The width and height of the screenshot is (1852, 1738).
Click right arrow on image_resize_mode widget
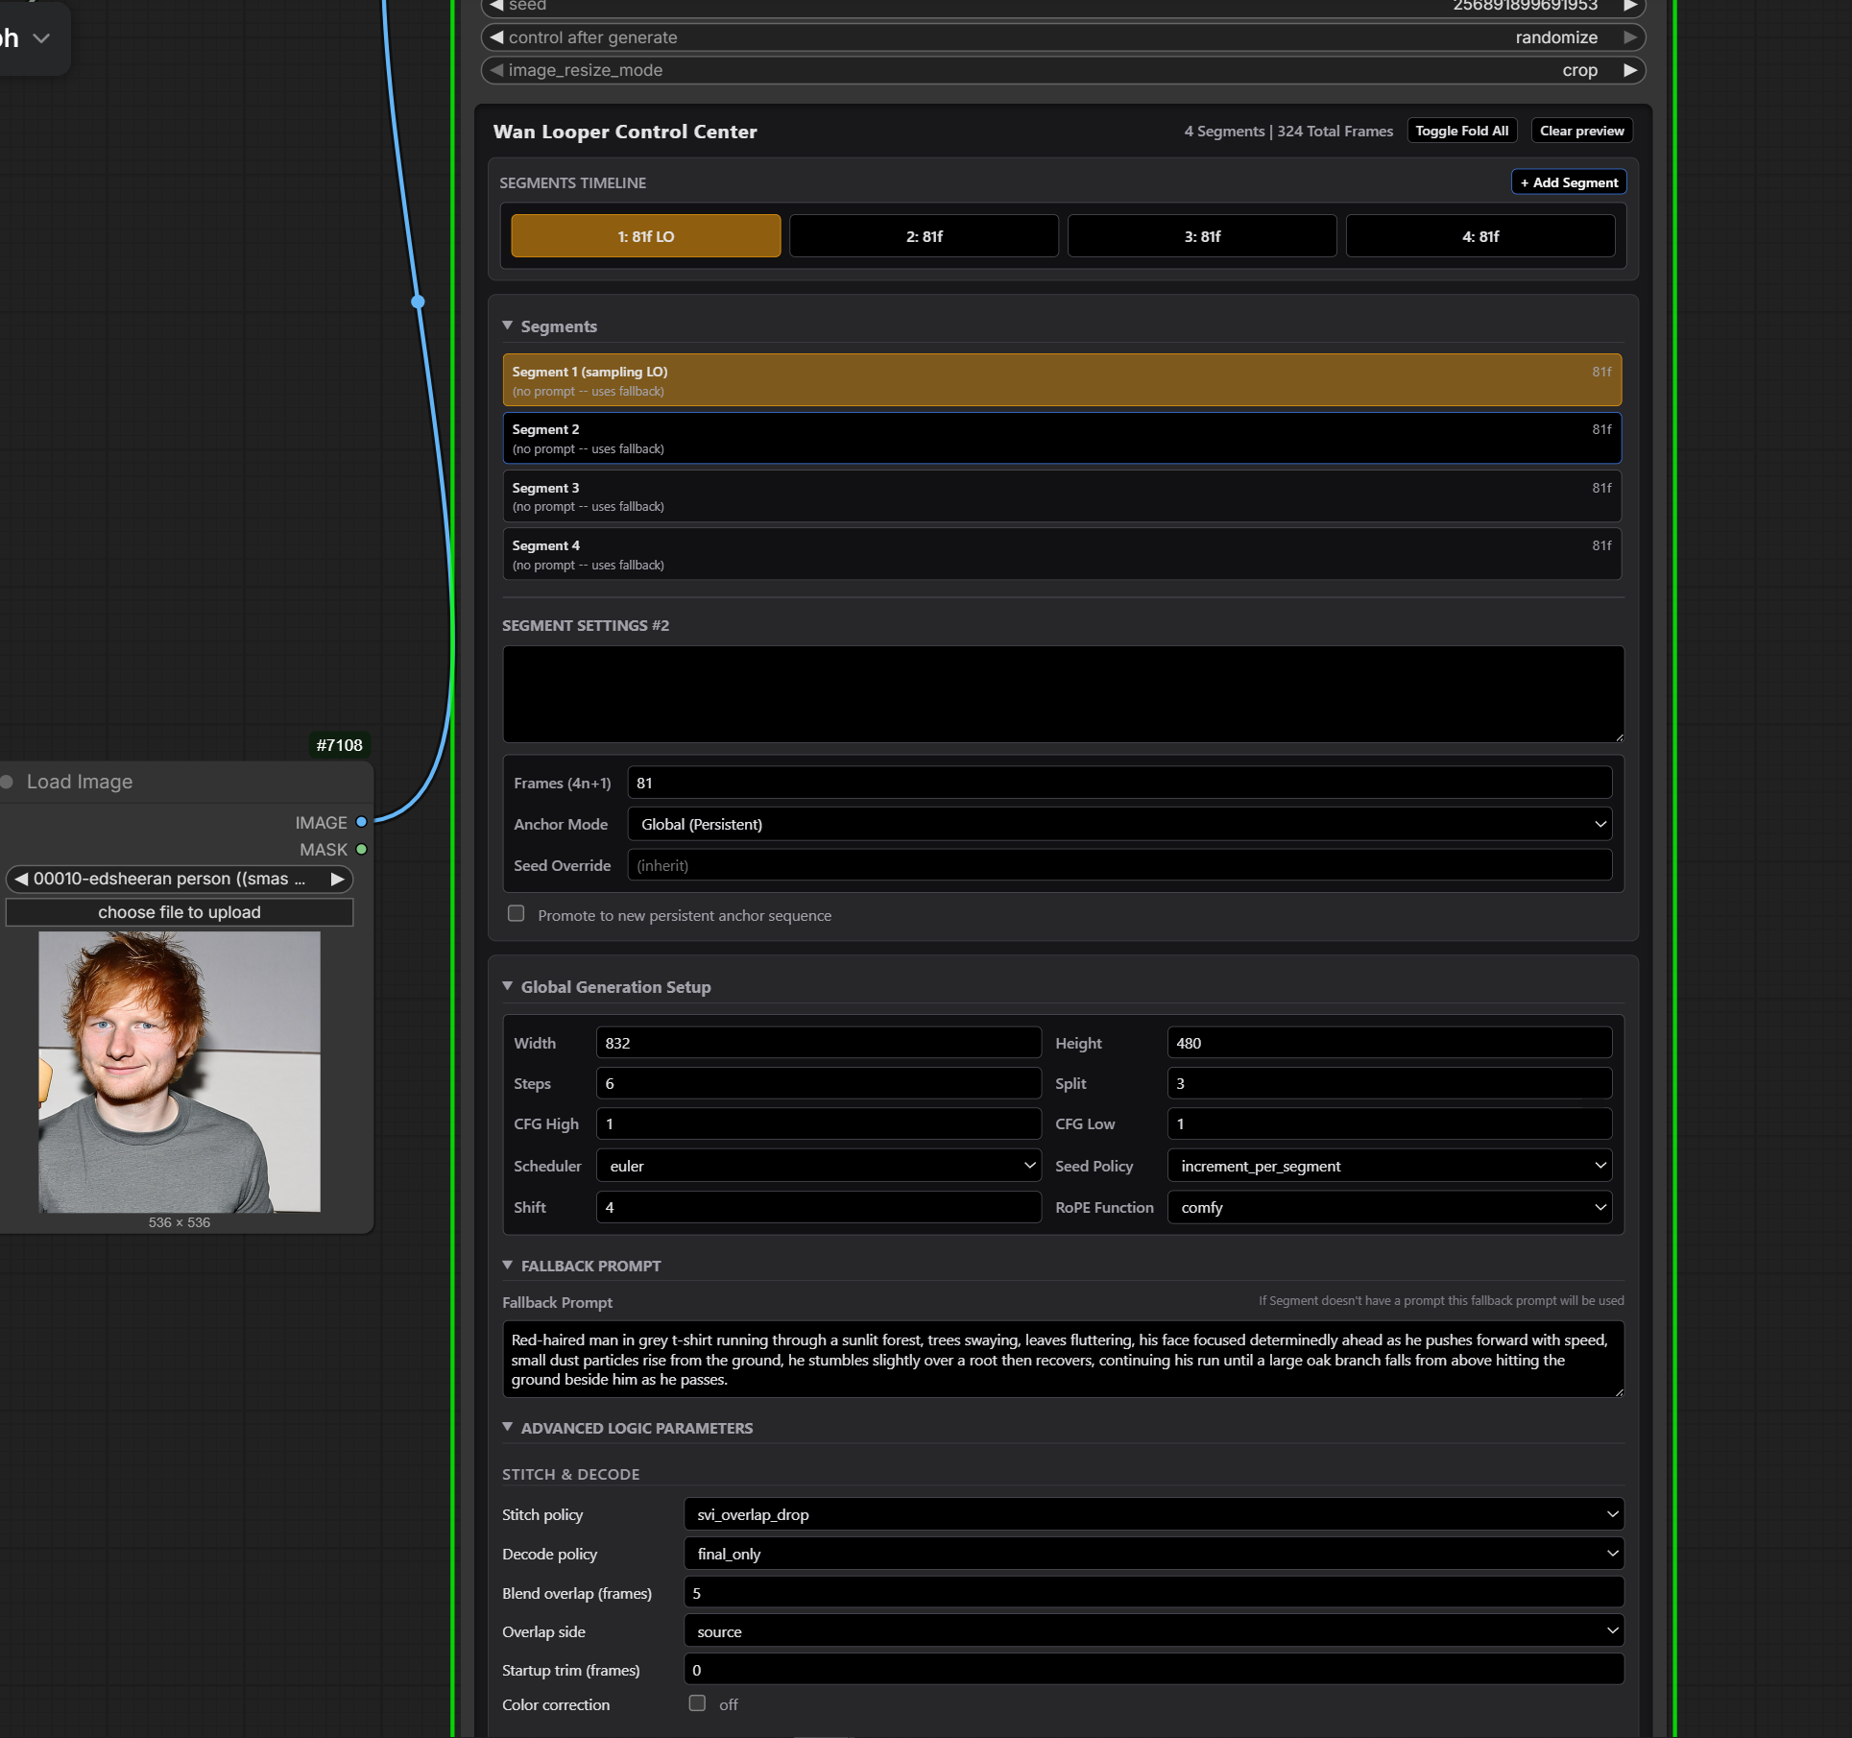click(1629, 70)
